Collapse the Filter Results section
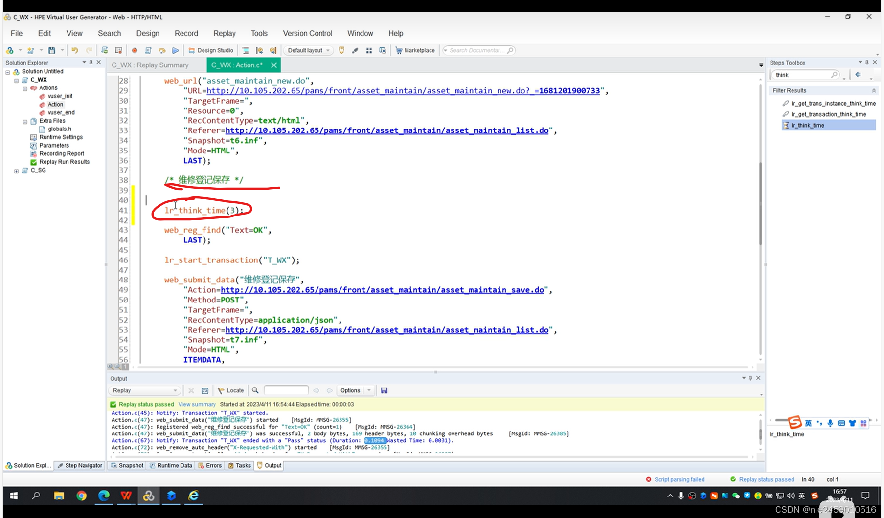884x518 pixels. coord(874,90)
